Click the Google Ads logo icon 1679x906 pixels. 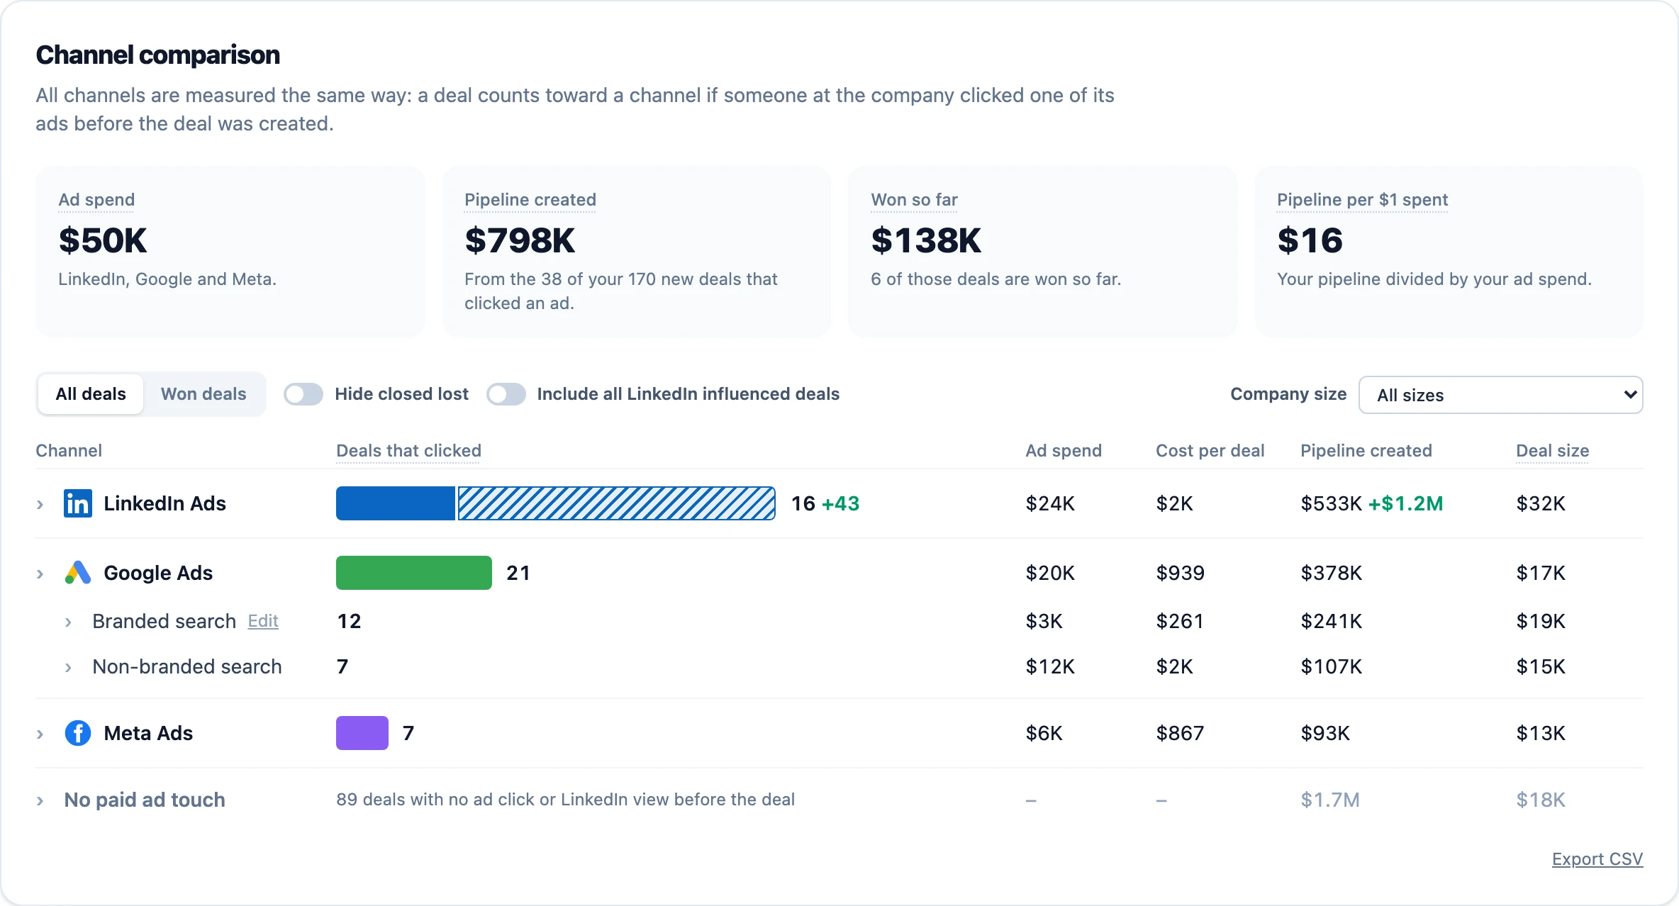coord(78,573)
